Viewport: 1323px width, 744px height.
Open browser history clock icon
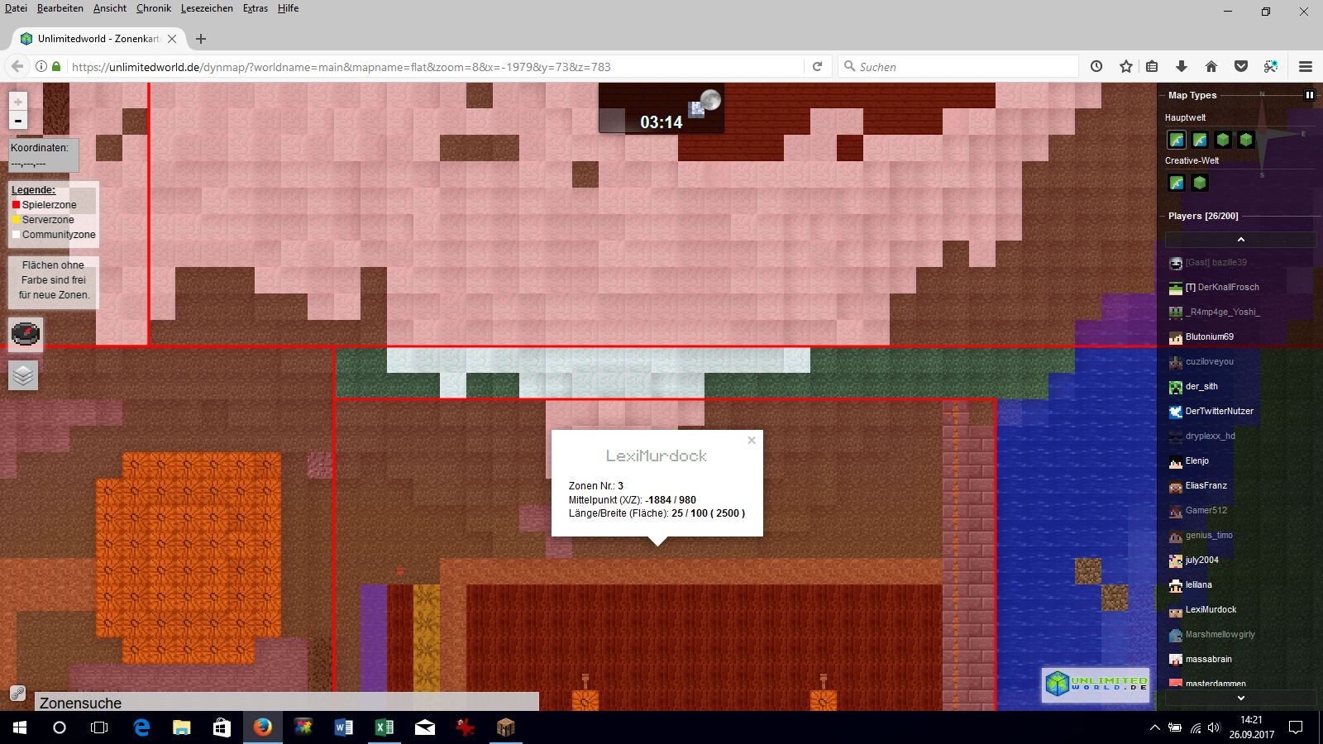pyautogui.click(x=1096, y=66)
